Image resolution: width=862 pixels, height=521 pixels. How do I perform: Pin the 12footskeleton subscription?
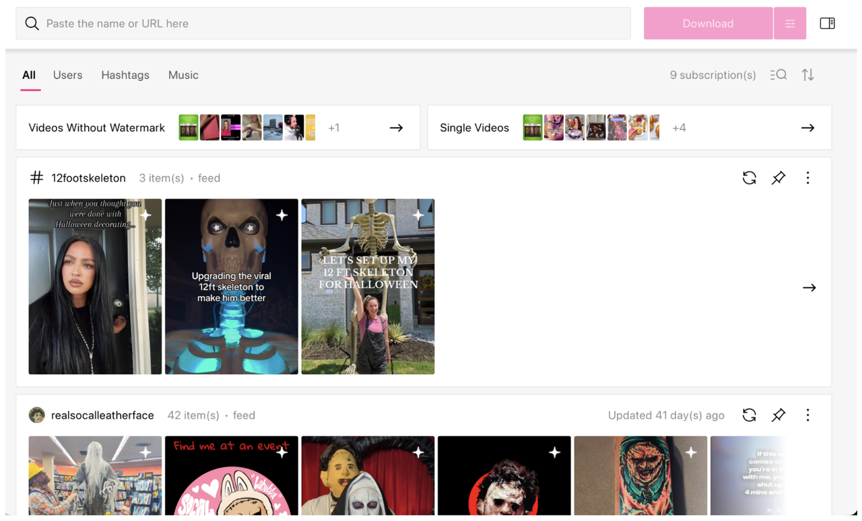778,178
